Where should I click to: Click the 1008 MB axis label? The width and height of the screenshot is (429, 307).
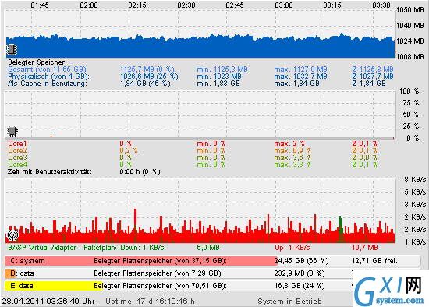pos(410,57)
